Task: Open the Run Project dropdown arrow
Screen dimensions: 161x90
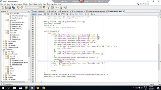Action: [58, 7]
